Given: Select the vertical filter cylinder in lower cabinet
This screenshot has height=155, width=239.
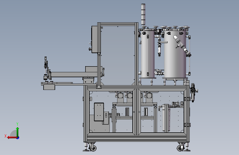Looking at the screenshot, I should (x=166, y=118).
